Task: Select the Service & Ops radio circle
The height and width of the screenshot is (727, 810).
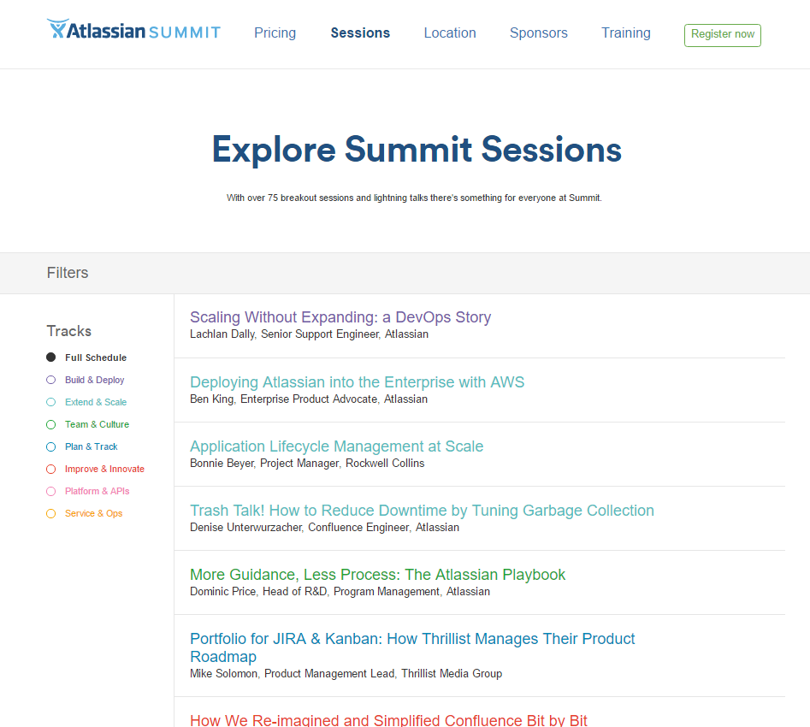Action: tap(50, 513)
